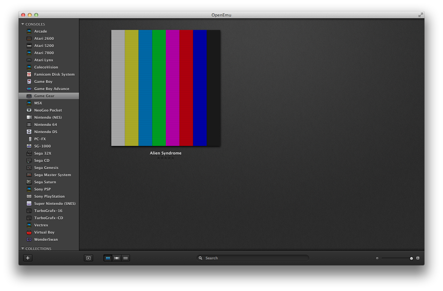This screenshot has width=443, height=291.
Task: Open the gameplay media view button
Action: 88,258
